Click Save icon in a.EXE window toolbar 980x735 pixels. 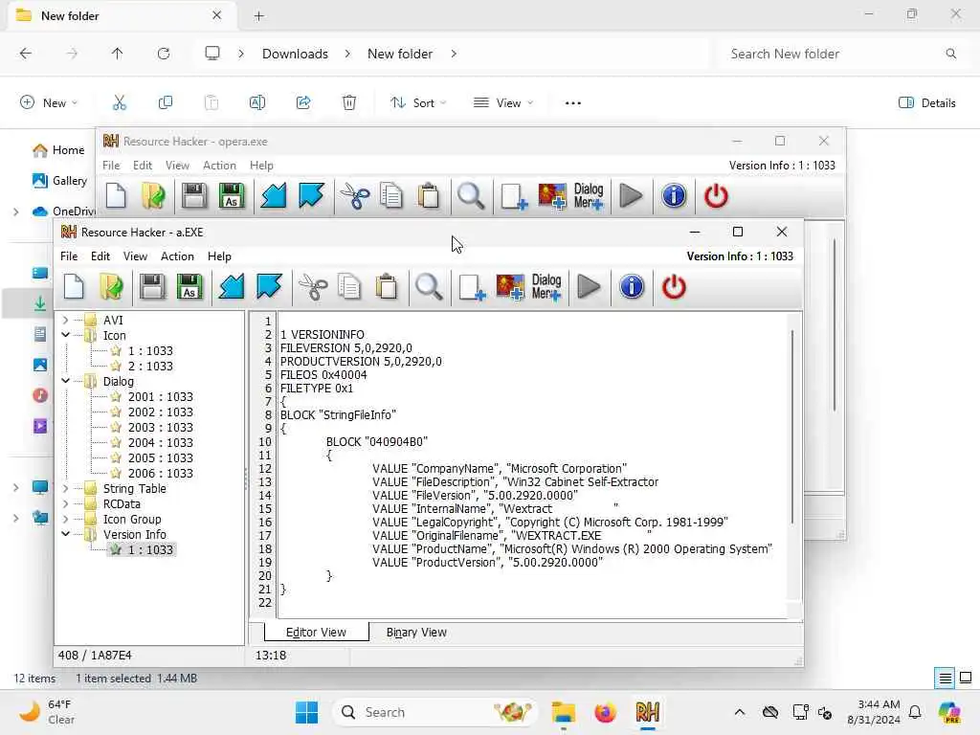pos(152,287)
